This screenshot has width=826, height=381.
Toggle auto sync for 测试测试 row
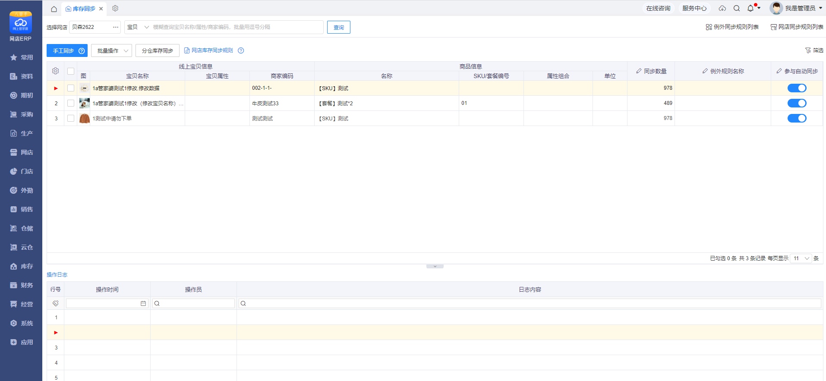797,118
